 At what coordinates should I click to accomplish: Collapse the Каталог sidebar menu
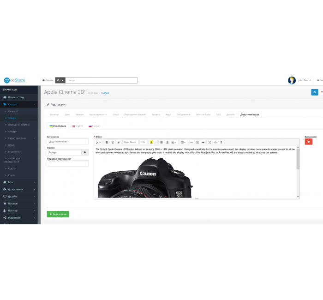point(19,104)
